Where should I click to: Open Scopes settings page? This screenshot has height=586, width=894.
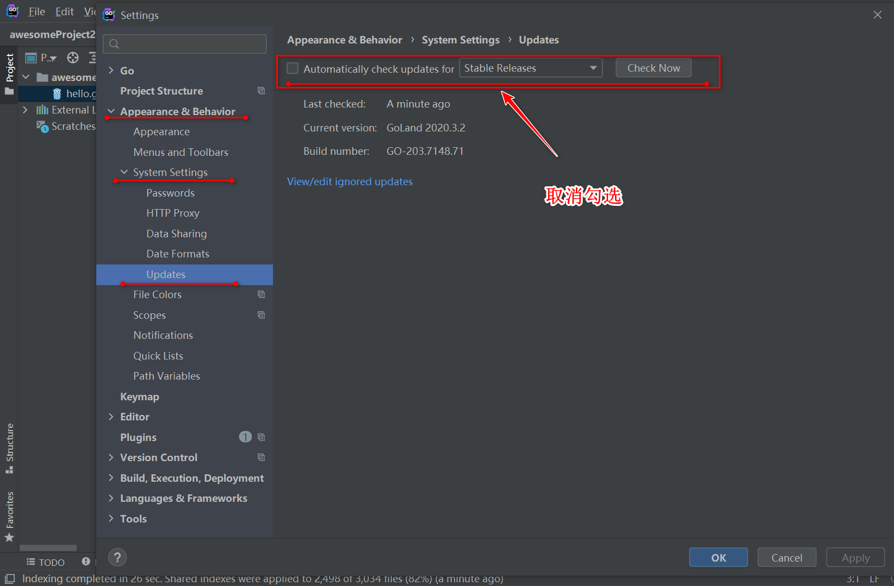[x=150, y=315]
